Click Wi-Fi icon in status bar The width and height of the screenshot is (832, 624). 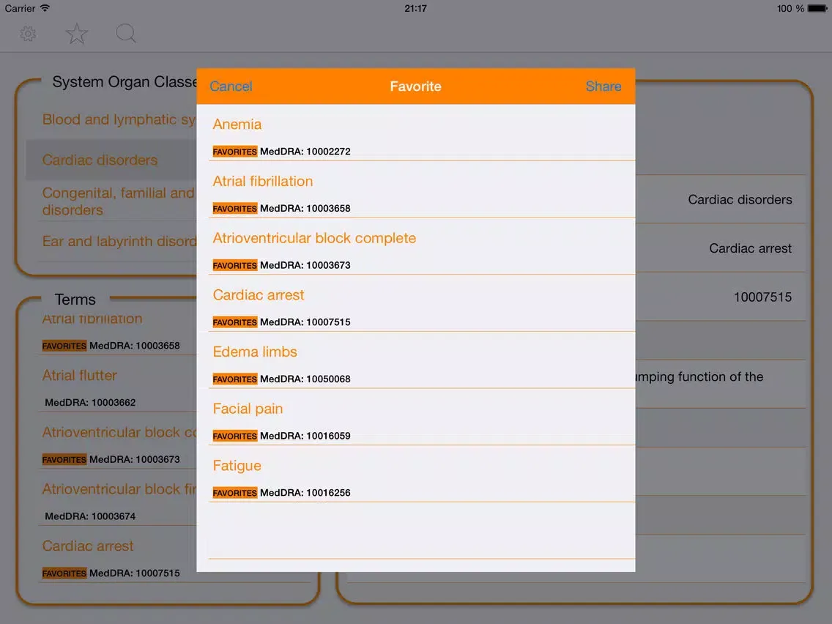(45, 8)
